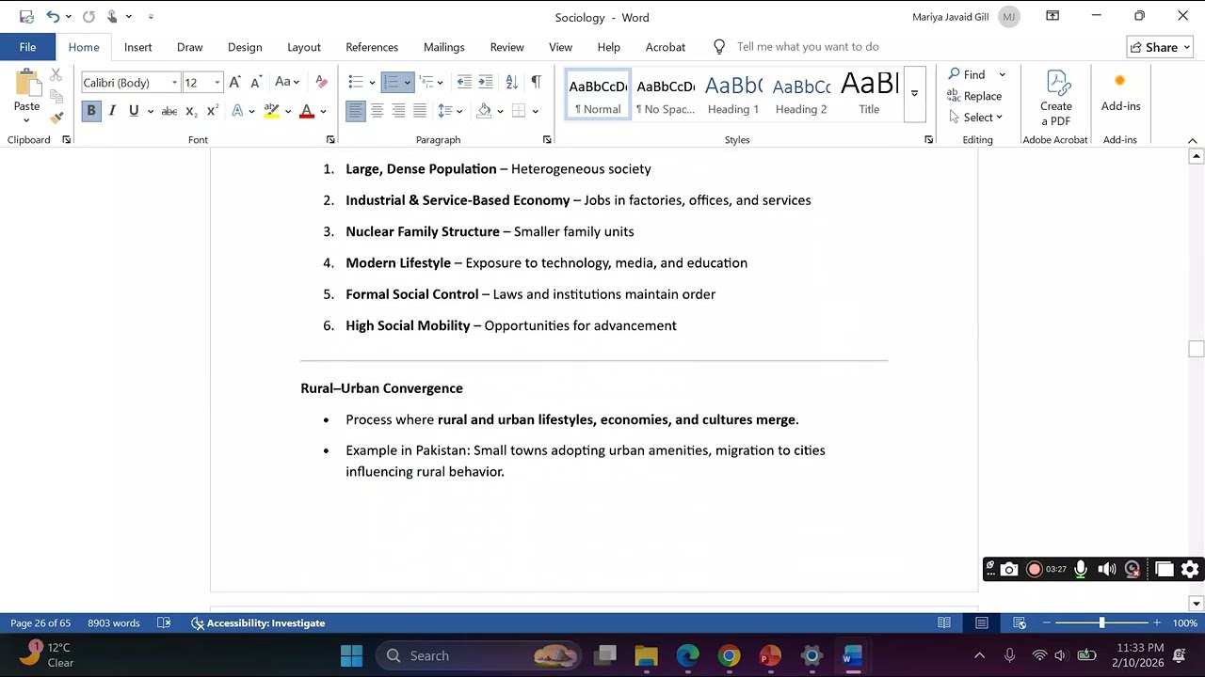Apply the Title style

pyautogui.click(x=869, y=94)
